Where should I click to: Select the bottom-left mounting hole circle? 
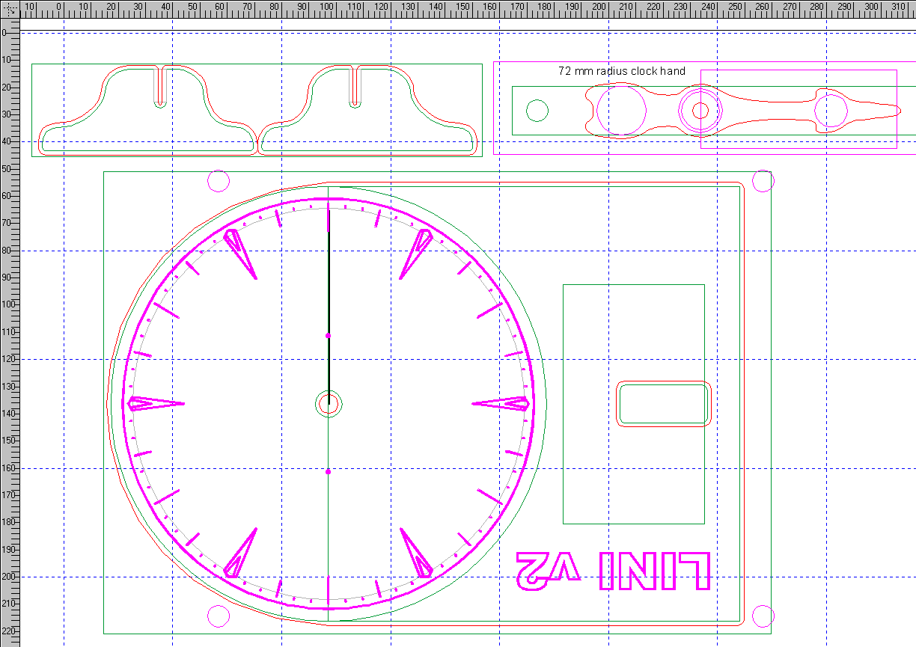tap(218, 616)
